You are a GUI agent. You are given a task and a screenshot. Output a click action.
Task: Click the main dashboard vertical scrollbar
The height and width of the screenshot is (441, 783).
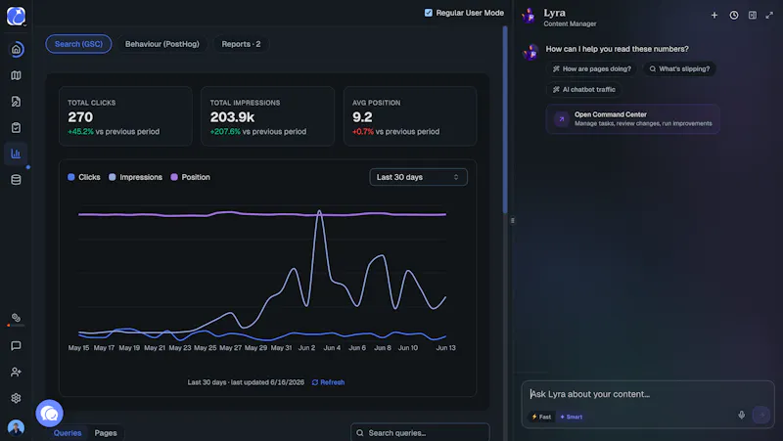coord(505,119)
